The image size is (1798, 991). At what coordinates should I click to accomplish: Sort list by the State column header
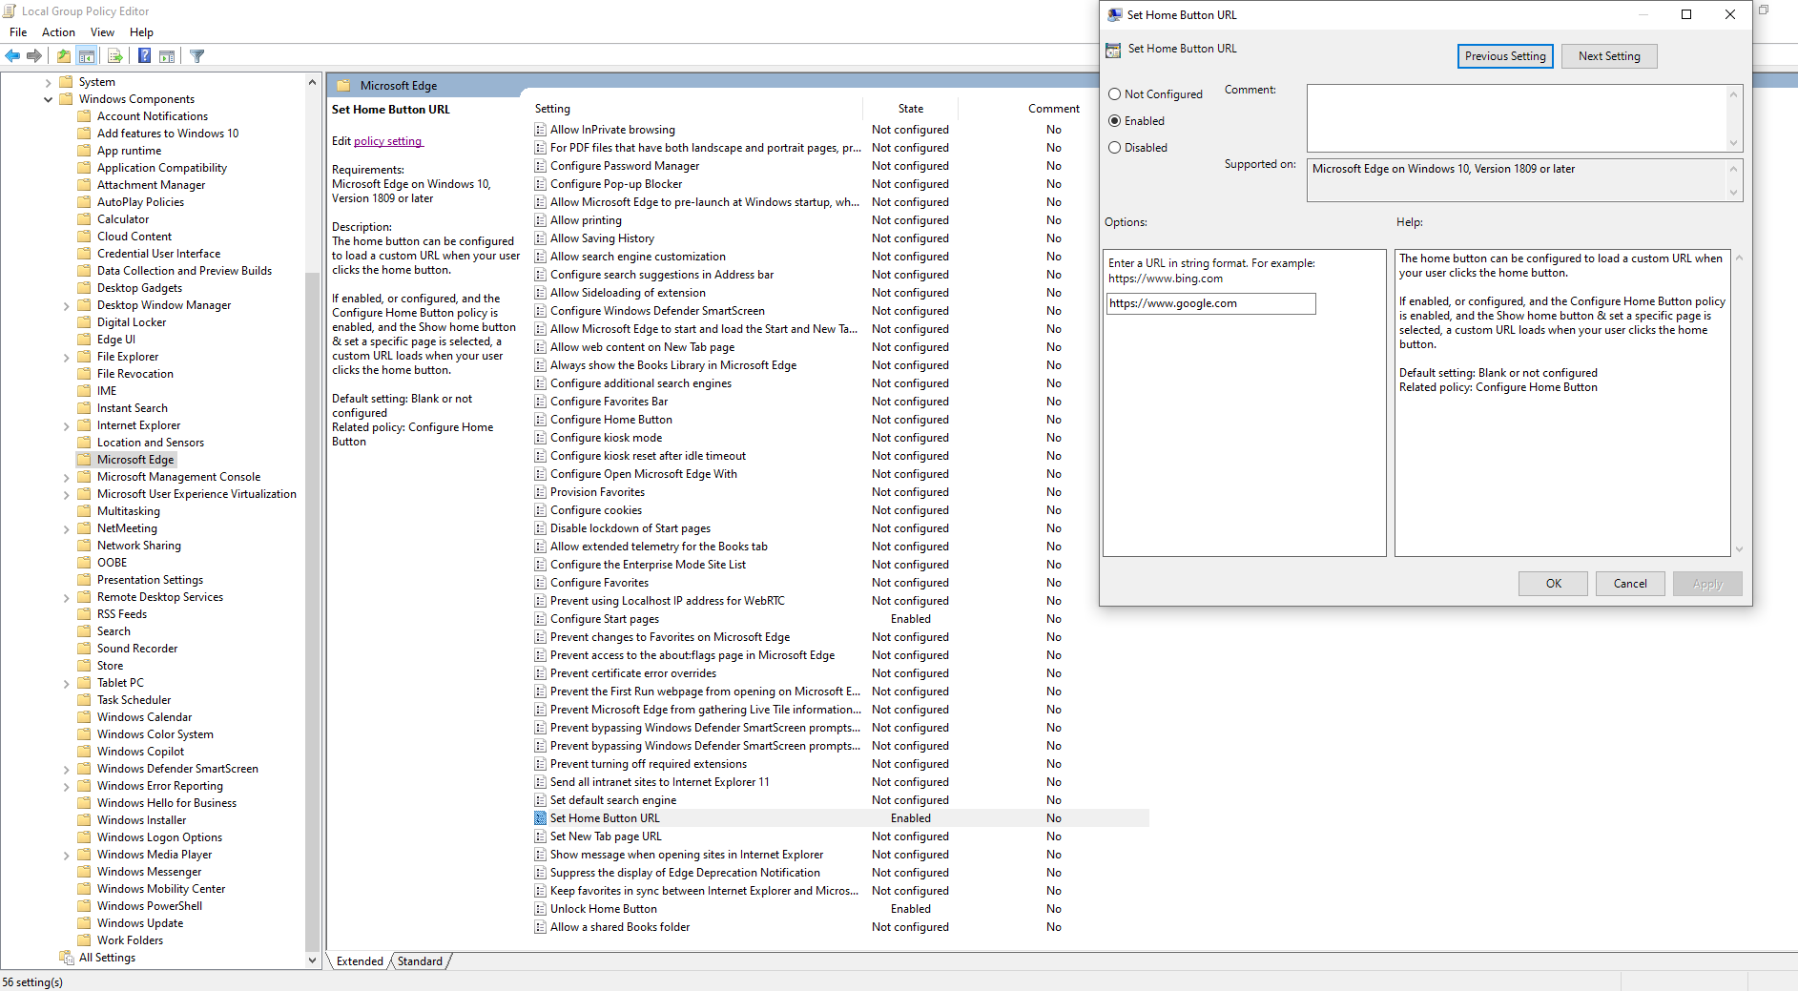coord(910,109)
